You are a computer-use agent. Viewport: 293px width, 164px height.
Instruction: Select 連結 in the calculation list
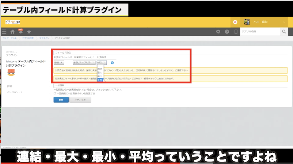(100, 69)
